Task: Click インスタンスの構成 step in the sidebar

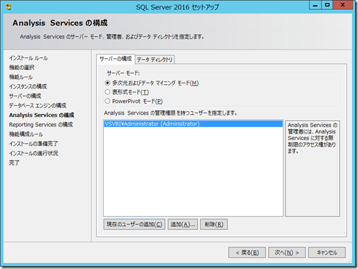Action: [x=28, y=87]
